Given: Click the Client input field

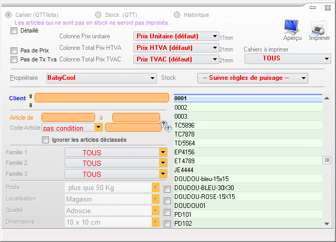Looking at the screenshot, I should pos(103,98).
